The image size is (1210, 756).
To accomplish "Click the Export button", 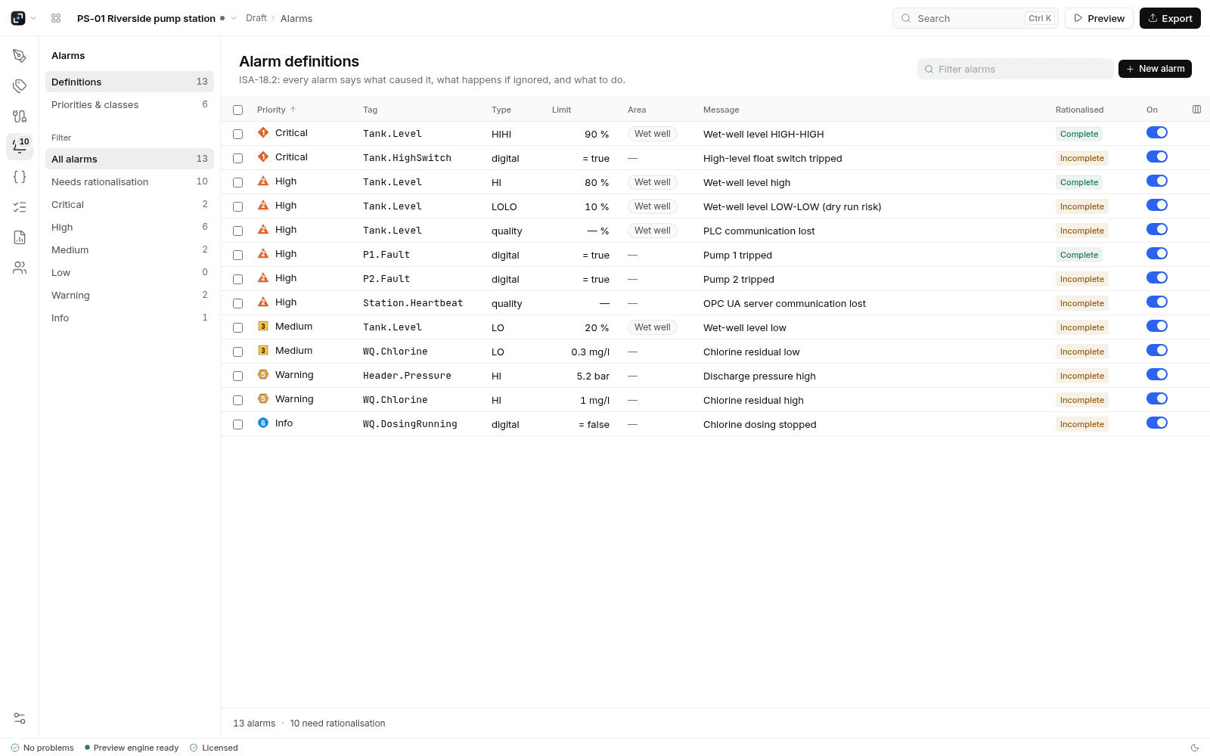I will 1170,18.
